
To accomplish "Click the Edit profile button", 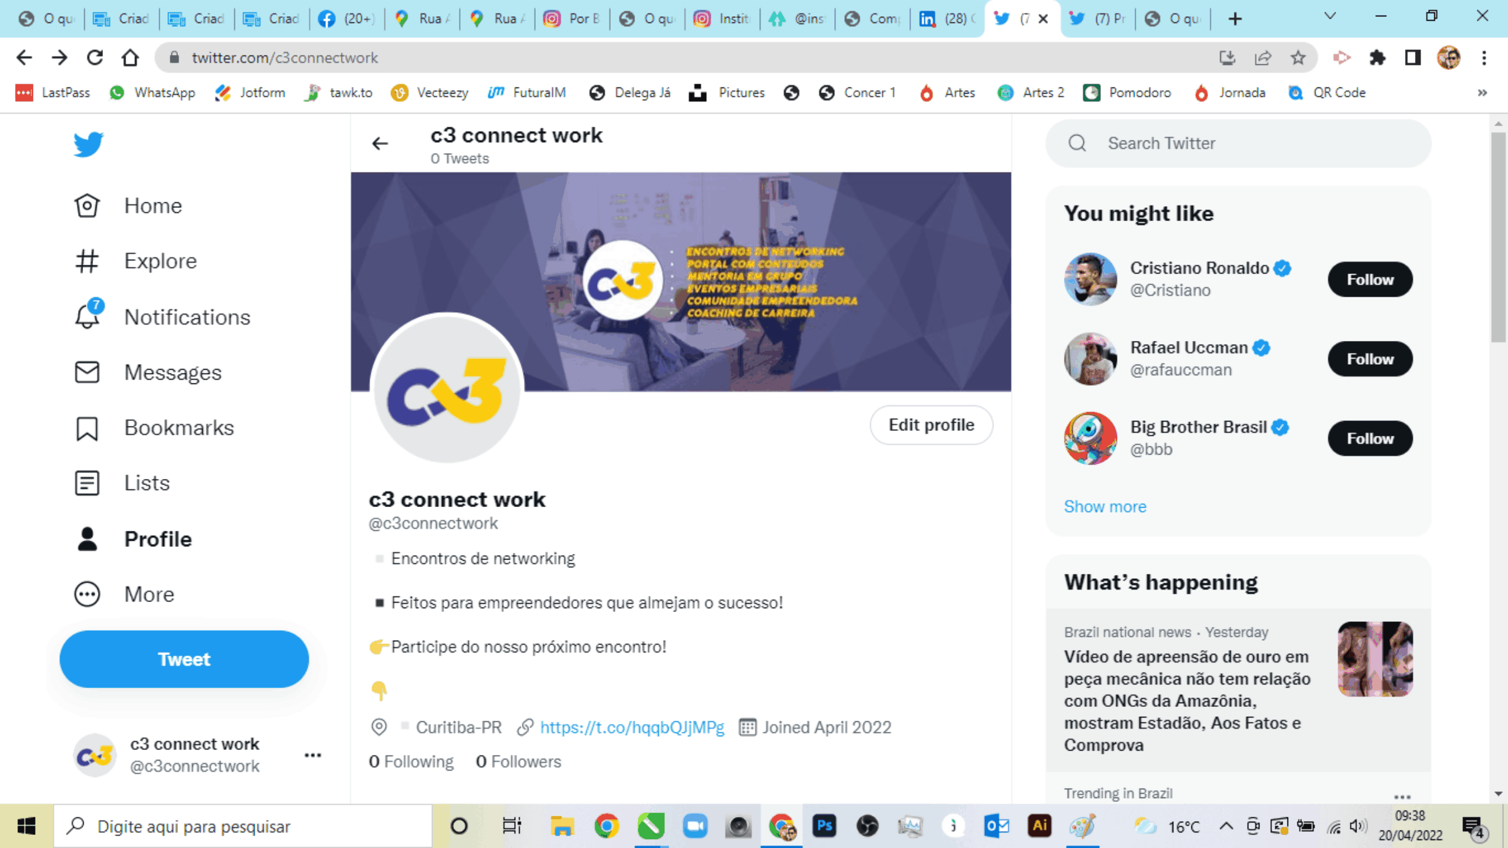I will click(x=931, y=425).
